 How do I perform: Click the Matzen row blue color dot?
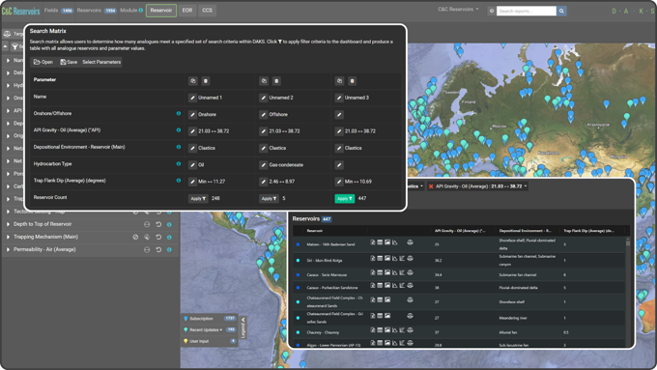tap(298, 244)
